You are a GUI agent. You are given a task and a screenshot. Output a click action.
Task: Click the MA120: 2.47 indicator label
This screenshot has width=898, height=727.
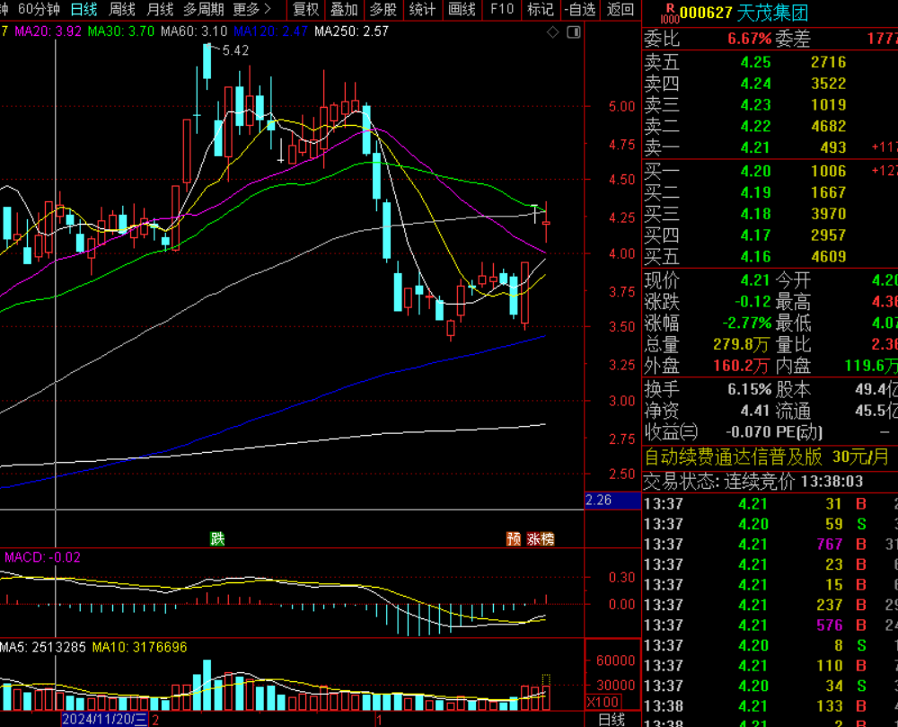tap(271, 31)
